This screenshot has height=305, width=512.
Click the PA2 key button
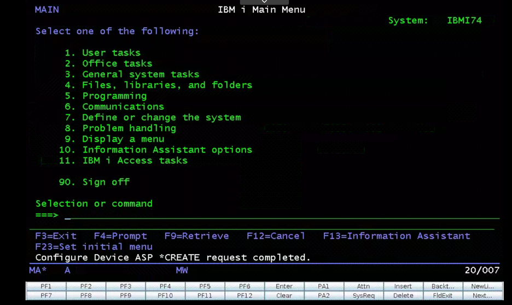pos(324,296)
